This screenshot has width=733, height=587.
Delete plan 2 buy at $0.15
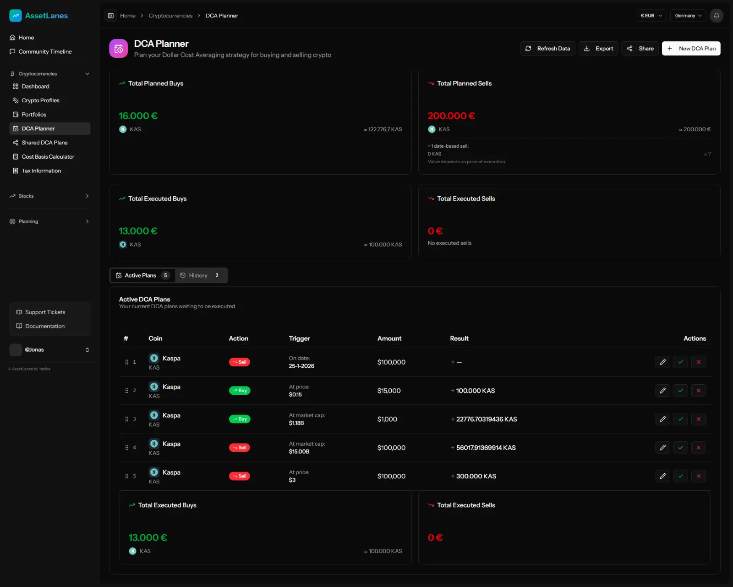(699, 391)
